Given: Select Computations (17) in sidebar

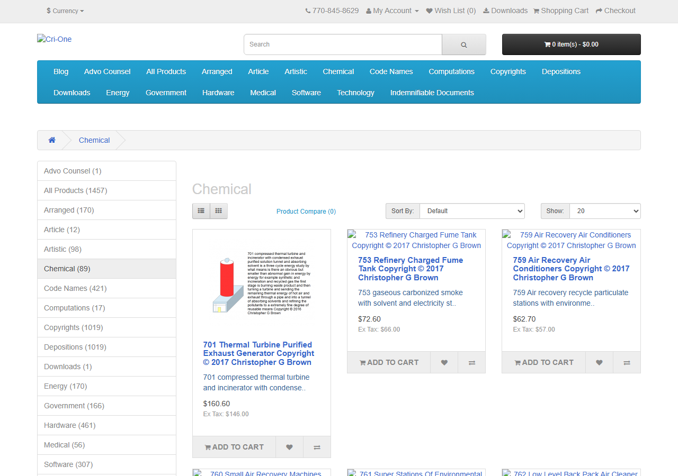Looking at the screenshot, I should pyautogui.click(x=106, y=308).
